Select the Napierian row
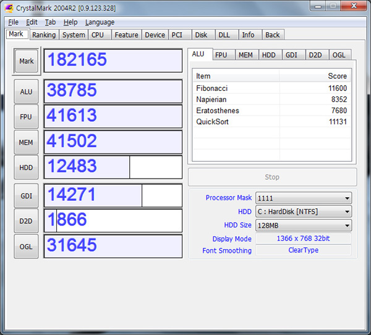Viewport: 371px width, 335px height. [x=271, y=100]
